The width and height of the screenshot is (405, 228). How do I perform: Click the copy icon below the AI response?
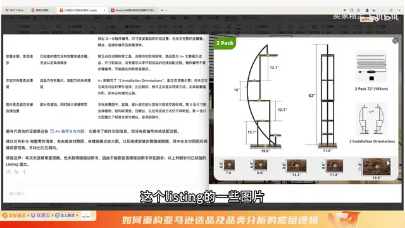click(8, 172)
